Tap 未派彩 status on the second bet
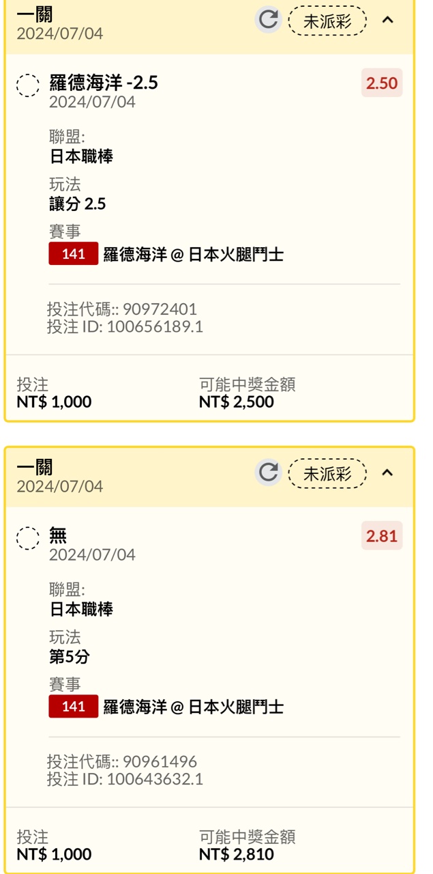Image resolution: width=433 pixels, height=874 pixels. (x=327, y=474)
